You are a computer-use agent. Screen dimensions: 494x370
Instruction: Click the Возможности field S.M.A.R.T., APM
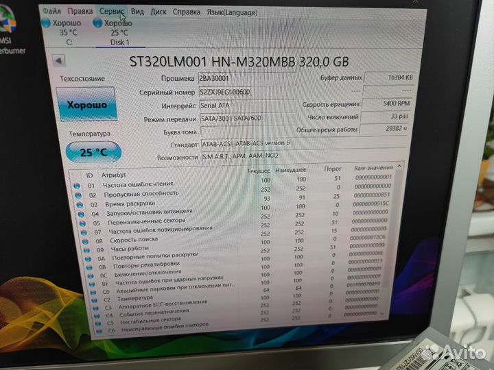303,156
